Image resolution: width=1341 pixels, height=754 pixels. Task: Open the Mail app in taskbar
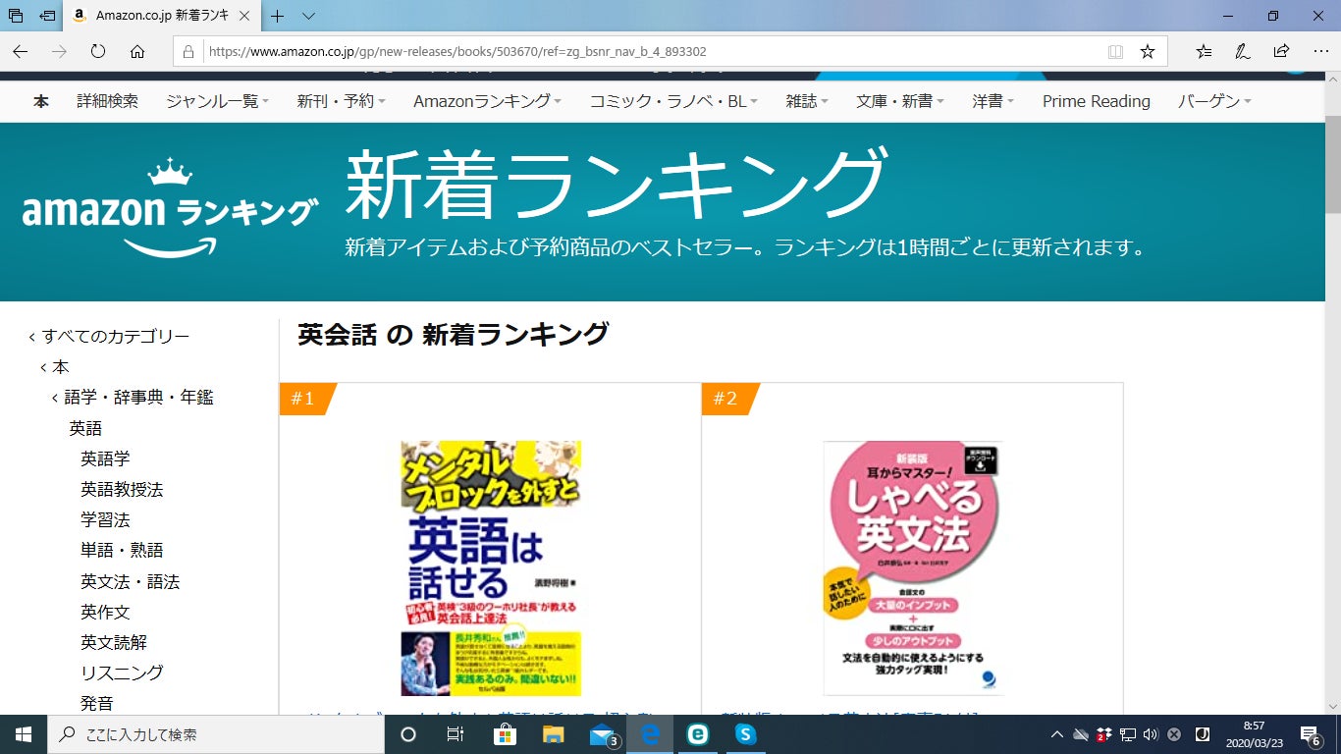click(x=603, y=734)
